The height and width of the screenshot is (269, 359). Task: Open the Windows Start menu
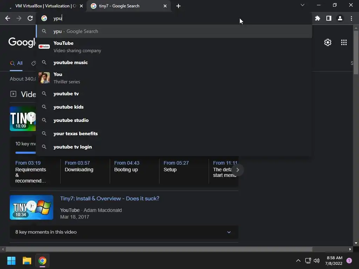11,261
